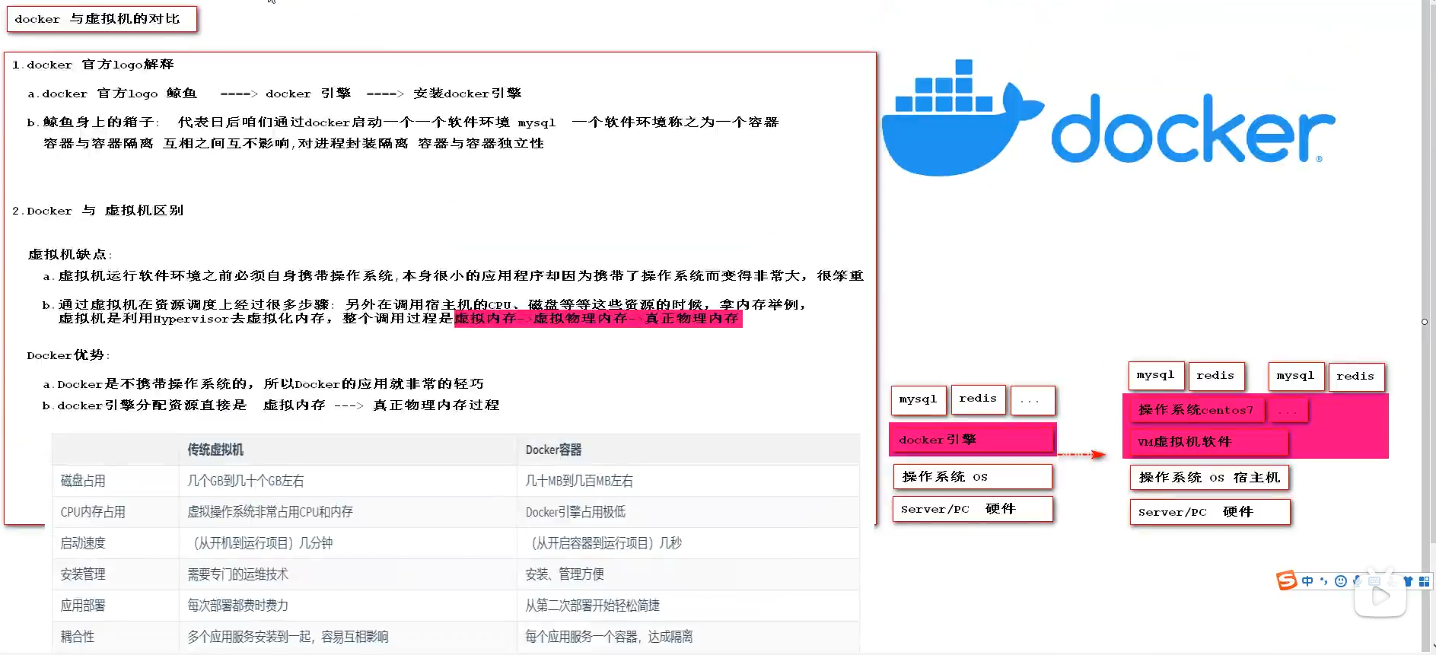
Task: Click the 'CPU内存占用' row label
Action: [x=93, y=512]
